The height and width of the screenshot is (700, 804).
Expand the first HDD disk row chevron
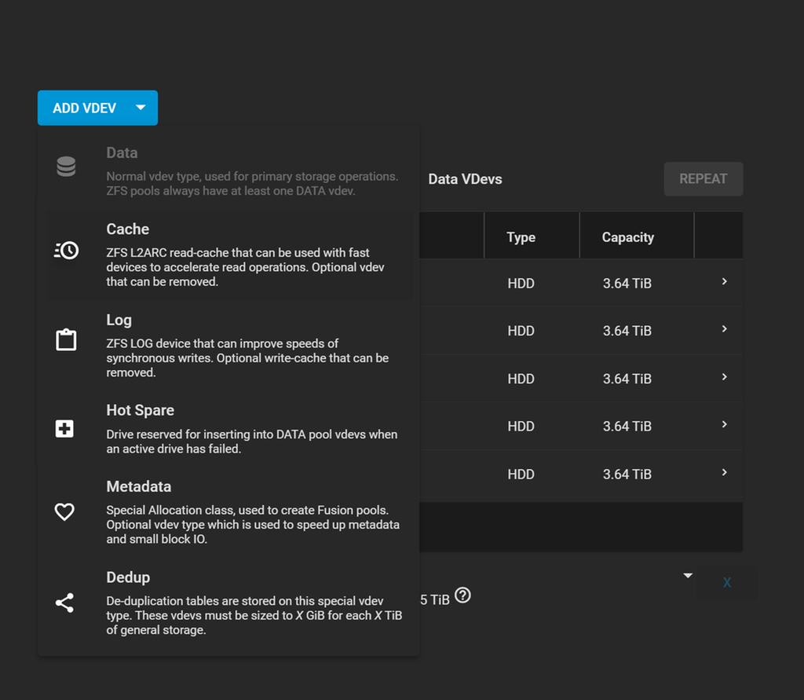click(x=723, y=283)
